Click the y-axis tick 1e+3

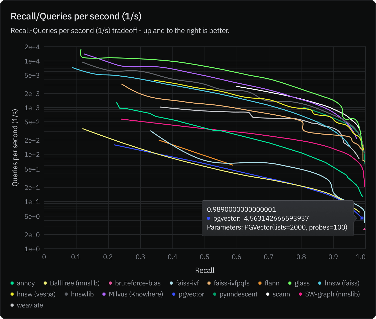point(32,108)
